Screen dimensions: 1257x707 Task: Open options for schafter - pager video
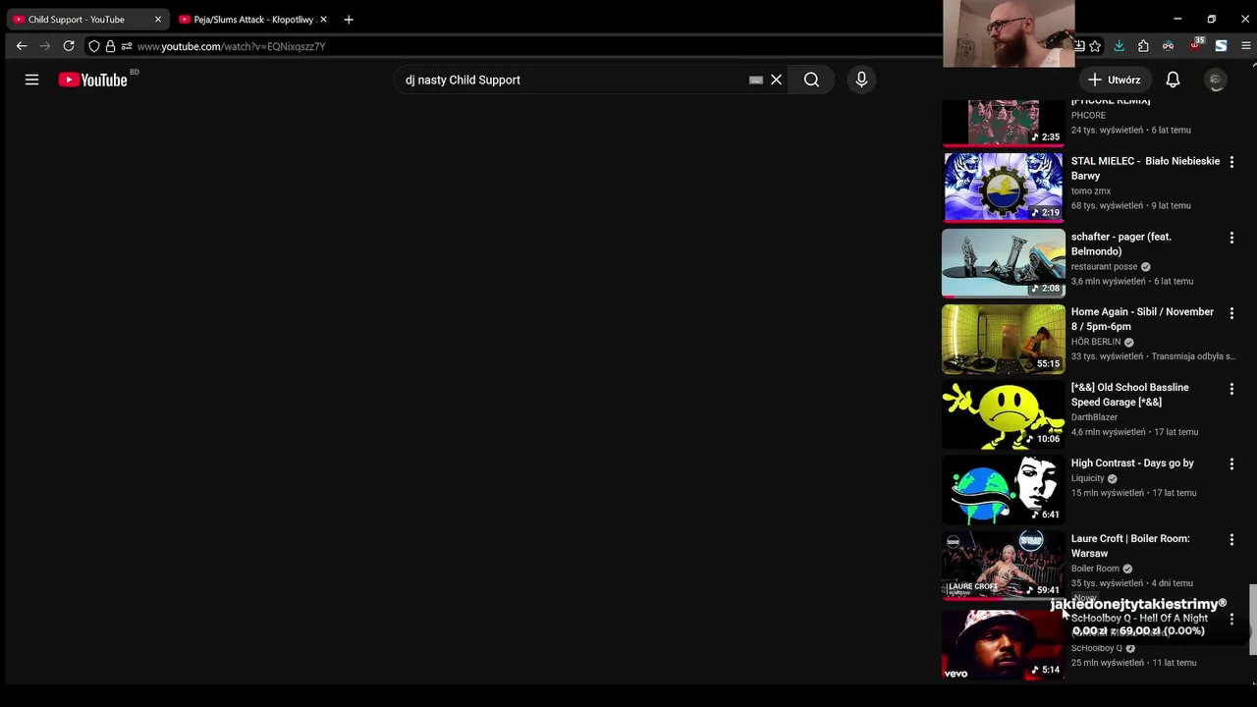tap(1231, 238)
